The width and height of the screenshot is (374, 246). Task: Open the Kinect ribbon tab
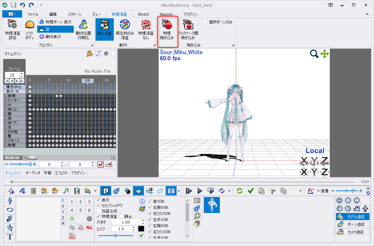(x=143, y=14)
